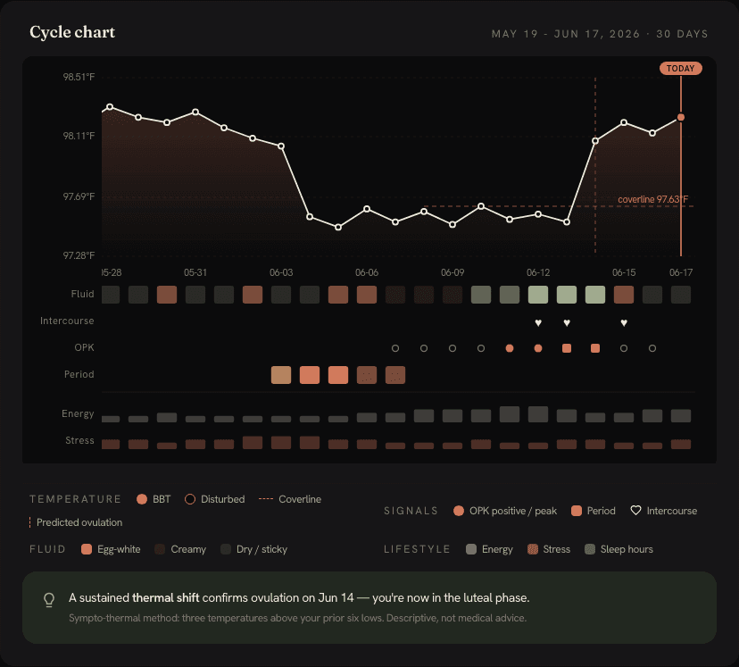Click the thermal shift insight text

click(x=299, y=597)
